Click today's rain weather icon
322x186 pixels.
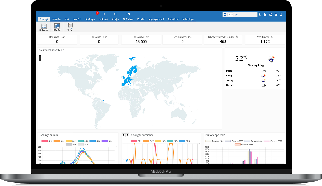tap(271, 59)
